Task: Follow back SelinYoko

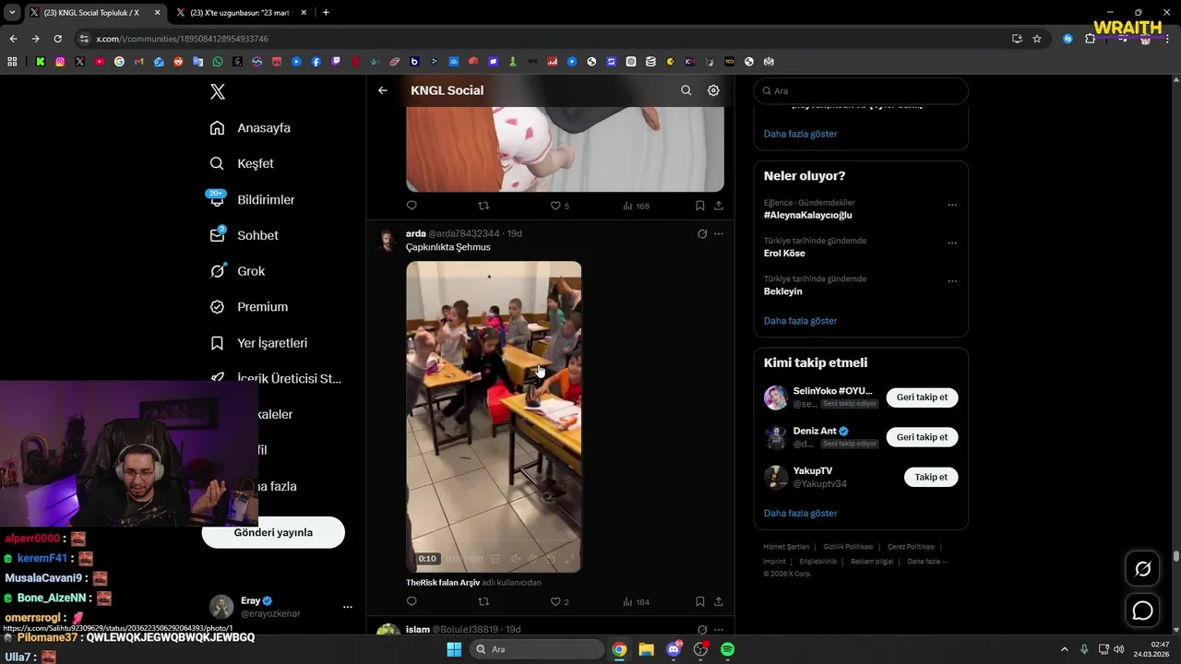Action: click(x=922, y=397)
